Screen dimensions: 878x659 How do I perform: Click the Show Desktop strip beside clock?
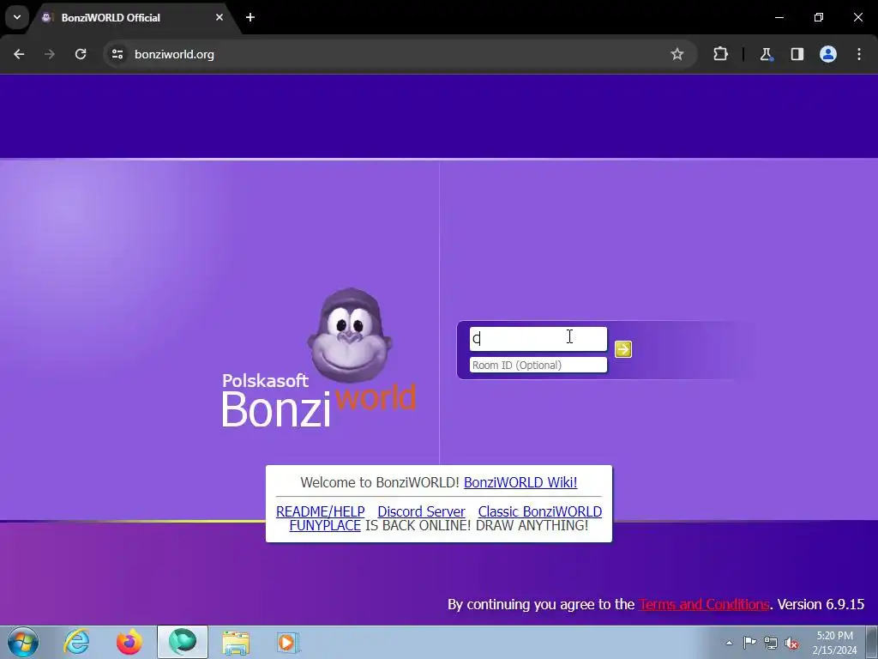[x=872, y=642]
